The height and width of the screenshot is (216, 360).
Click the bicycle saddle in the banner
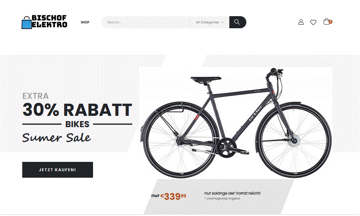pyautogui.click(x=206, y=80)
